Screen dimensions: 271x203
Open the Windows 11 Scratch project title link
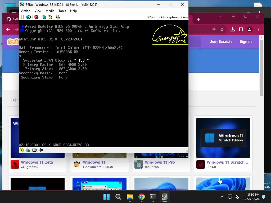228,162
